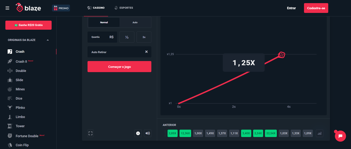Double the bet with 2x button

pos(144,37)
